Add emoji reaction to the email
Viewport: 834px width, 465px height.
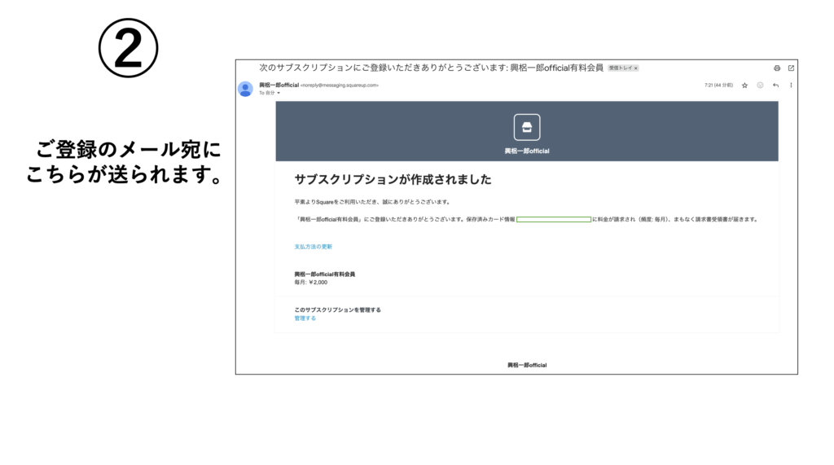[x=760, y=86]
